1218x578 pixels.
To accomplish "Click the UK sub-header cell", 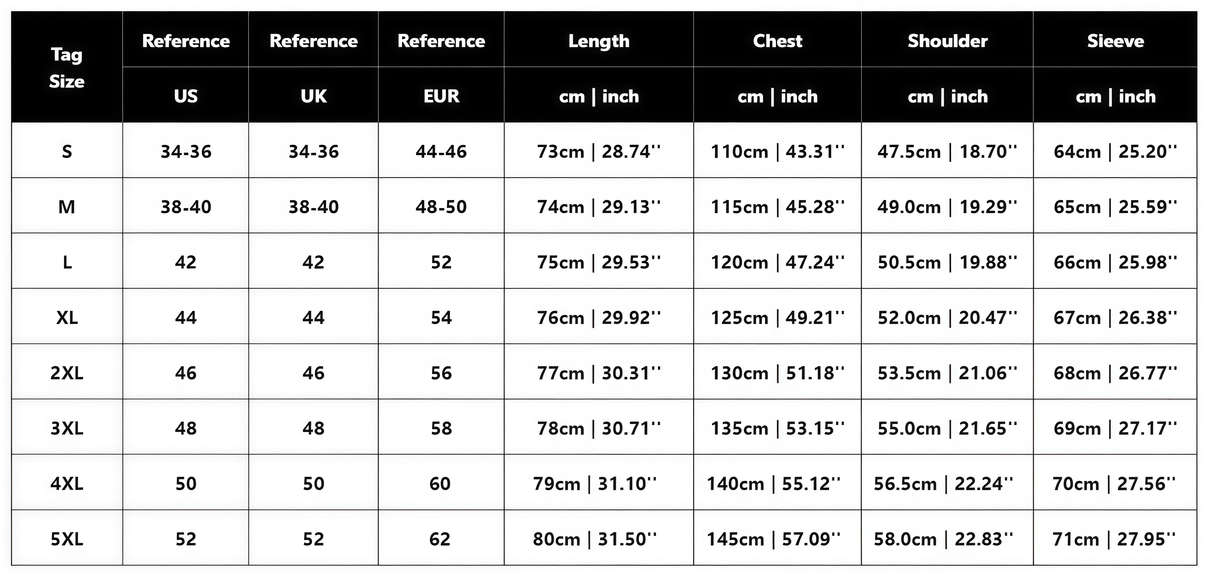I will pyautogui.click(x=314, y=96).
